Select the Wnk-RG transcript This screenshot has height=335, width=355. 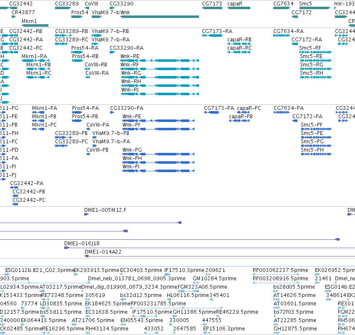[160, 77]
